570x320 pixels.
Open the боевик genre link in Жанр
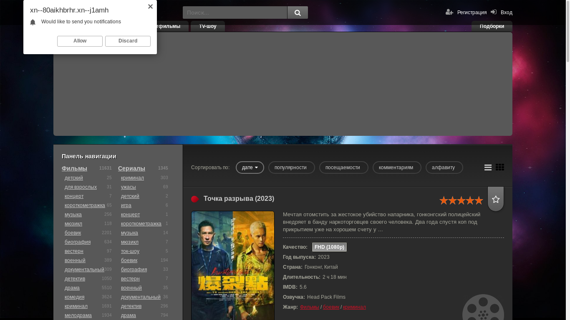click(x=331, y=307)
